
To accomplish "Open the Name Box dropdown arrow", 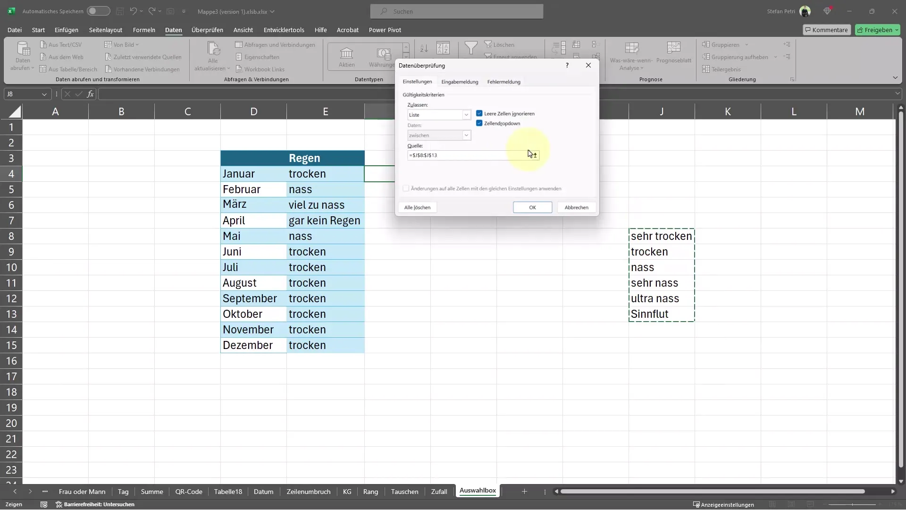I will [44, 94].
